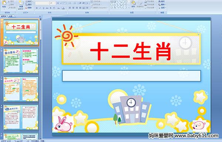Open the font name combo box
The image size is (222, 142).
tap(42, 3)
